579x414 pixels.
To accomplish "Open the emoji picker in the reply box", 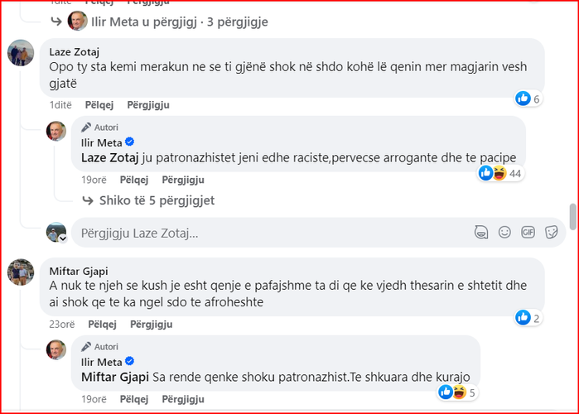I will coord(504,233).
